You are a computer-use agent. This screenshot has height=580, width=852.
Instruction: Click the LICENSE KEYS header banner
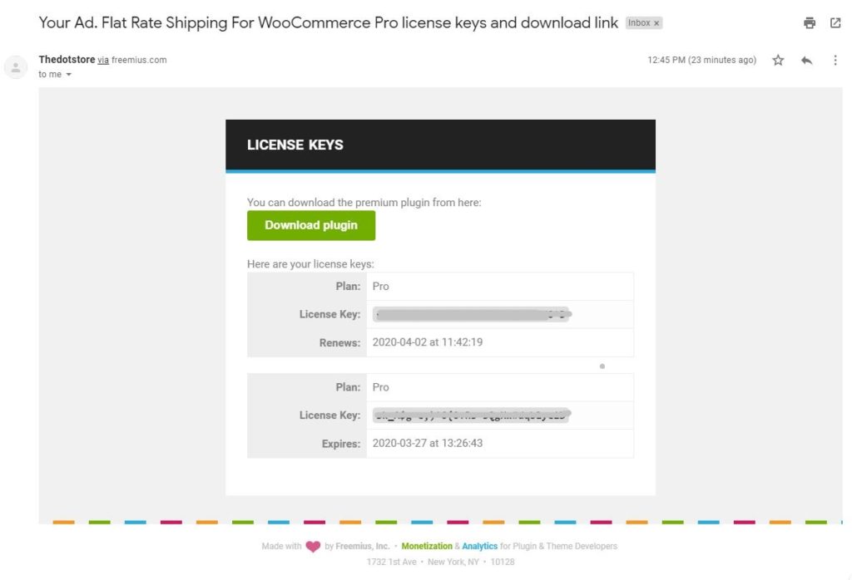(440, 145)
